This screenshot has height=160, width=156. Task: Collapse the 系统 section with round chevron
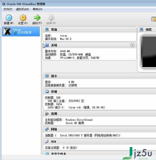(x=132, y=45)
